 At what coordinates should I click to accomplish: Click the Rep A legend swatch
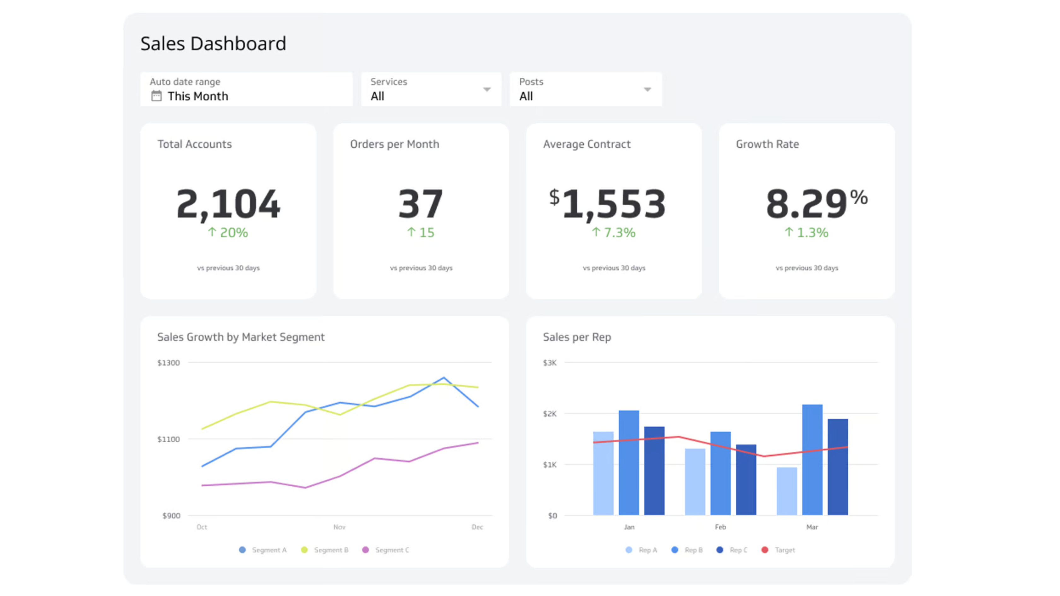point(629,550)
